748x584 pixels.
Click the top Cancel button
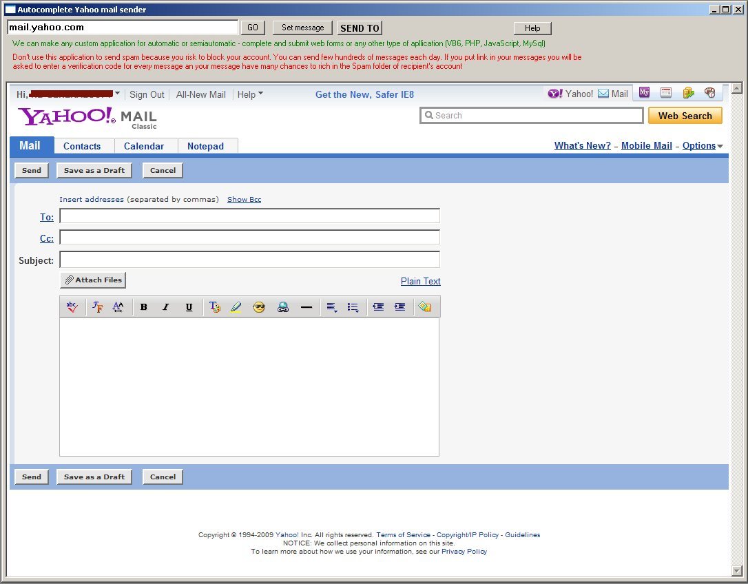(163, 170)
